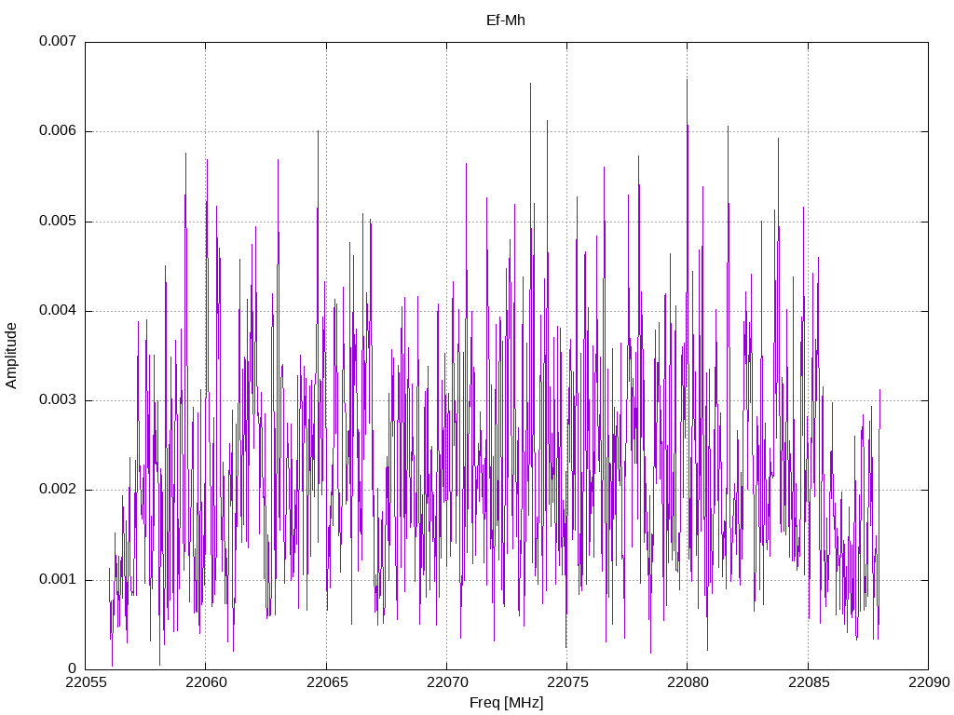This screenshot has height=715, width=954.
Task: Click the y-axis tick value 0.002
Action: click(x=58, y=490)
